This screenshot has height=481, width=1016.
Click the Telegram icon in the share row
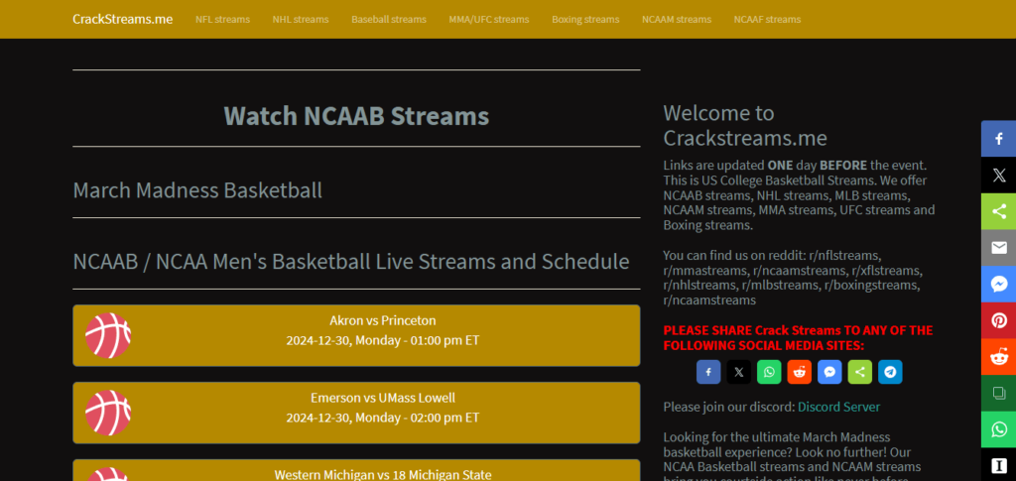pos(890,372)
